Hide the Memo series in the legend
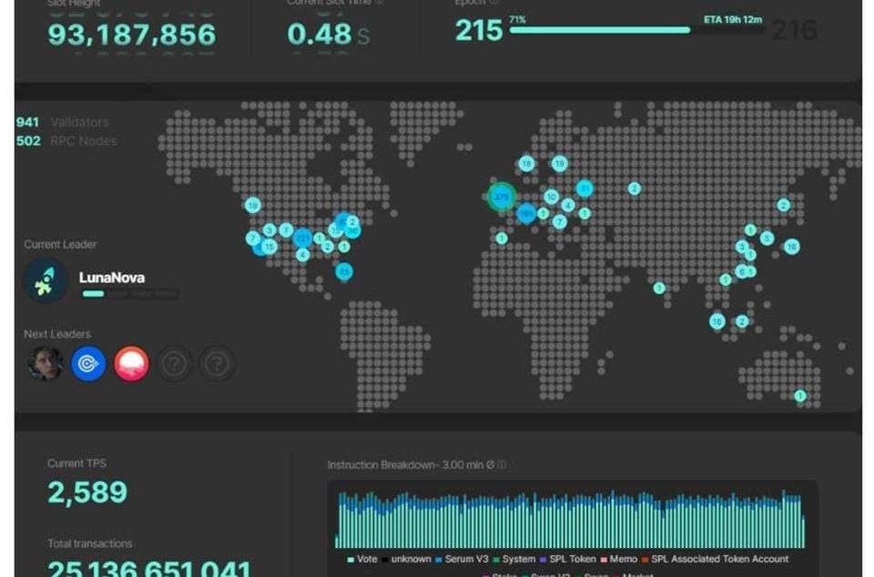 click(x=621, y=559)
